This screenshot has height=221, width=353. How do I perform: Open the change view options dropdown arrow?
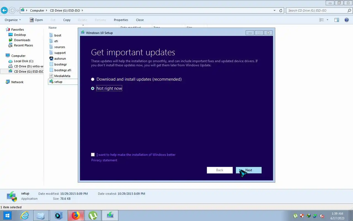point(327,20)
